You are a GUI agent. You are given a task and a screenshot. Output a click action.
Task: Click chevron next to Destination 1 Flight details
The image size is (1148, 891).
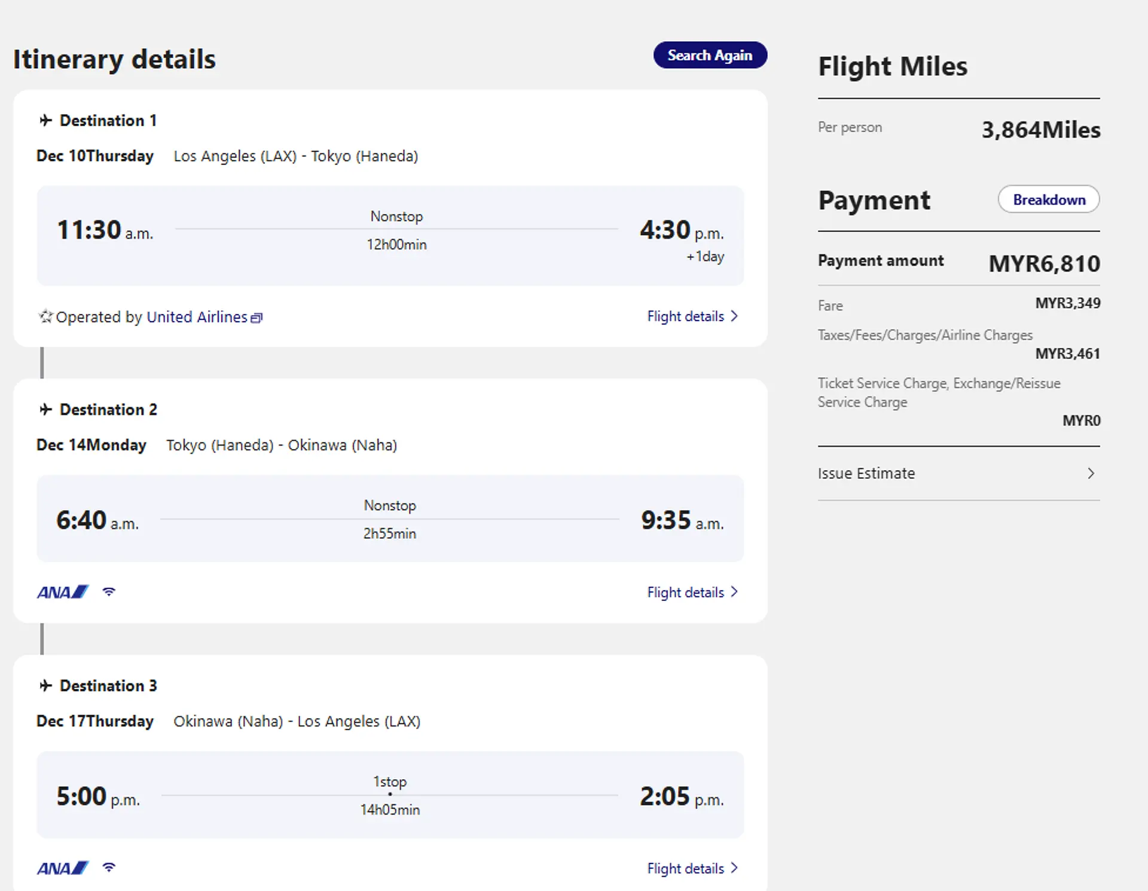tap(734, 315)
